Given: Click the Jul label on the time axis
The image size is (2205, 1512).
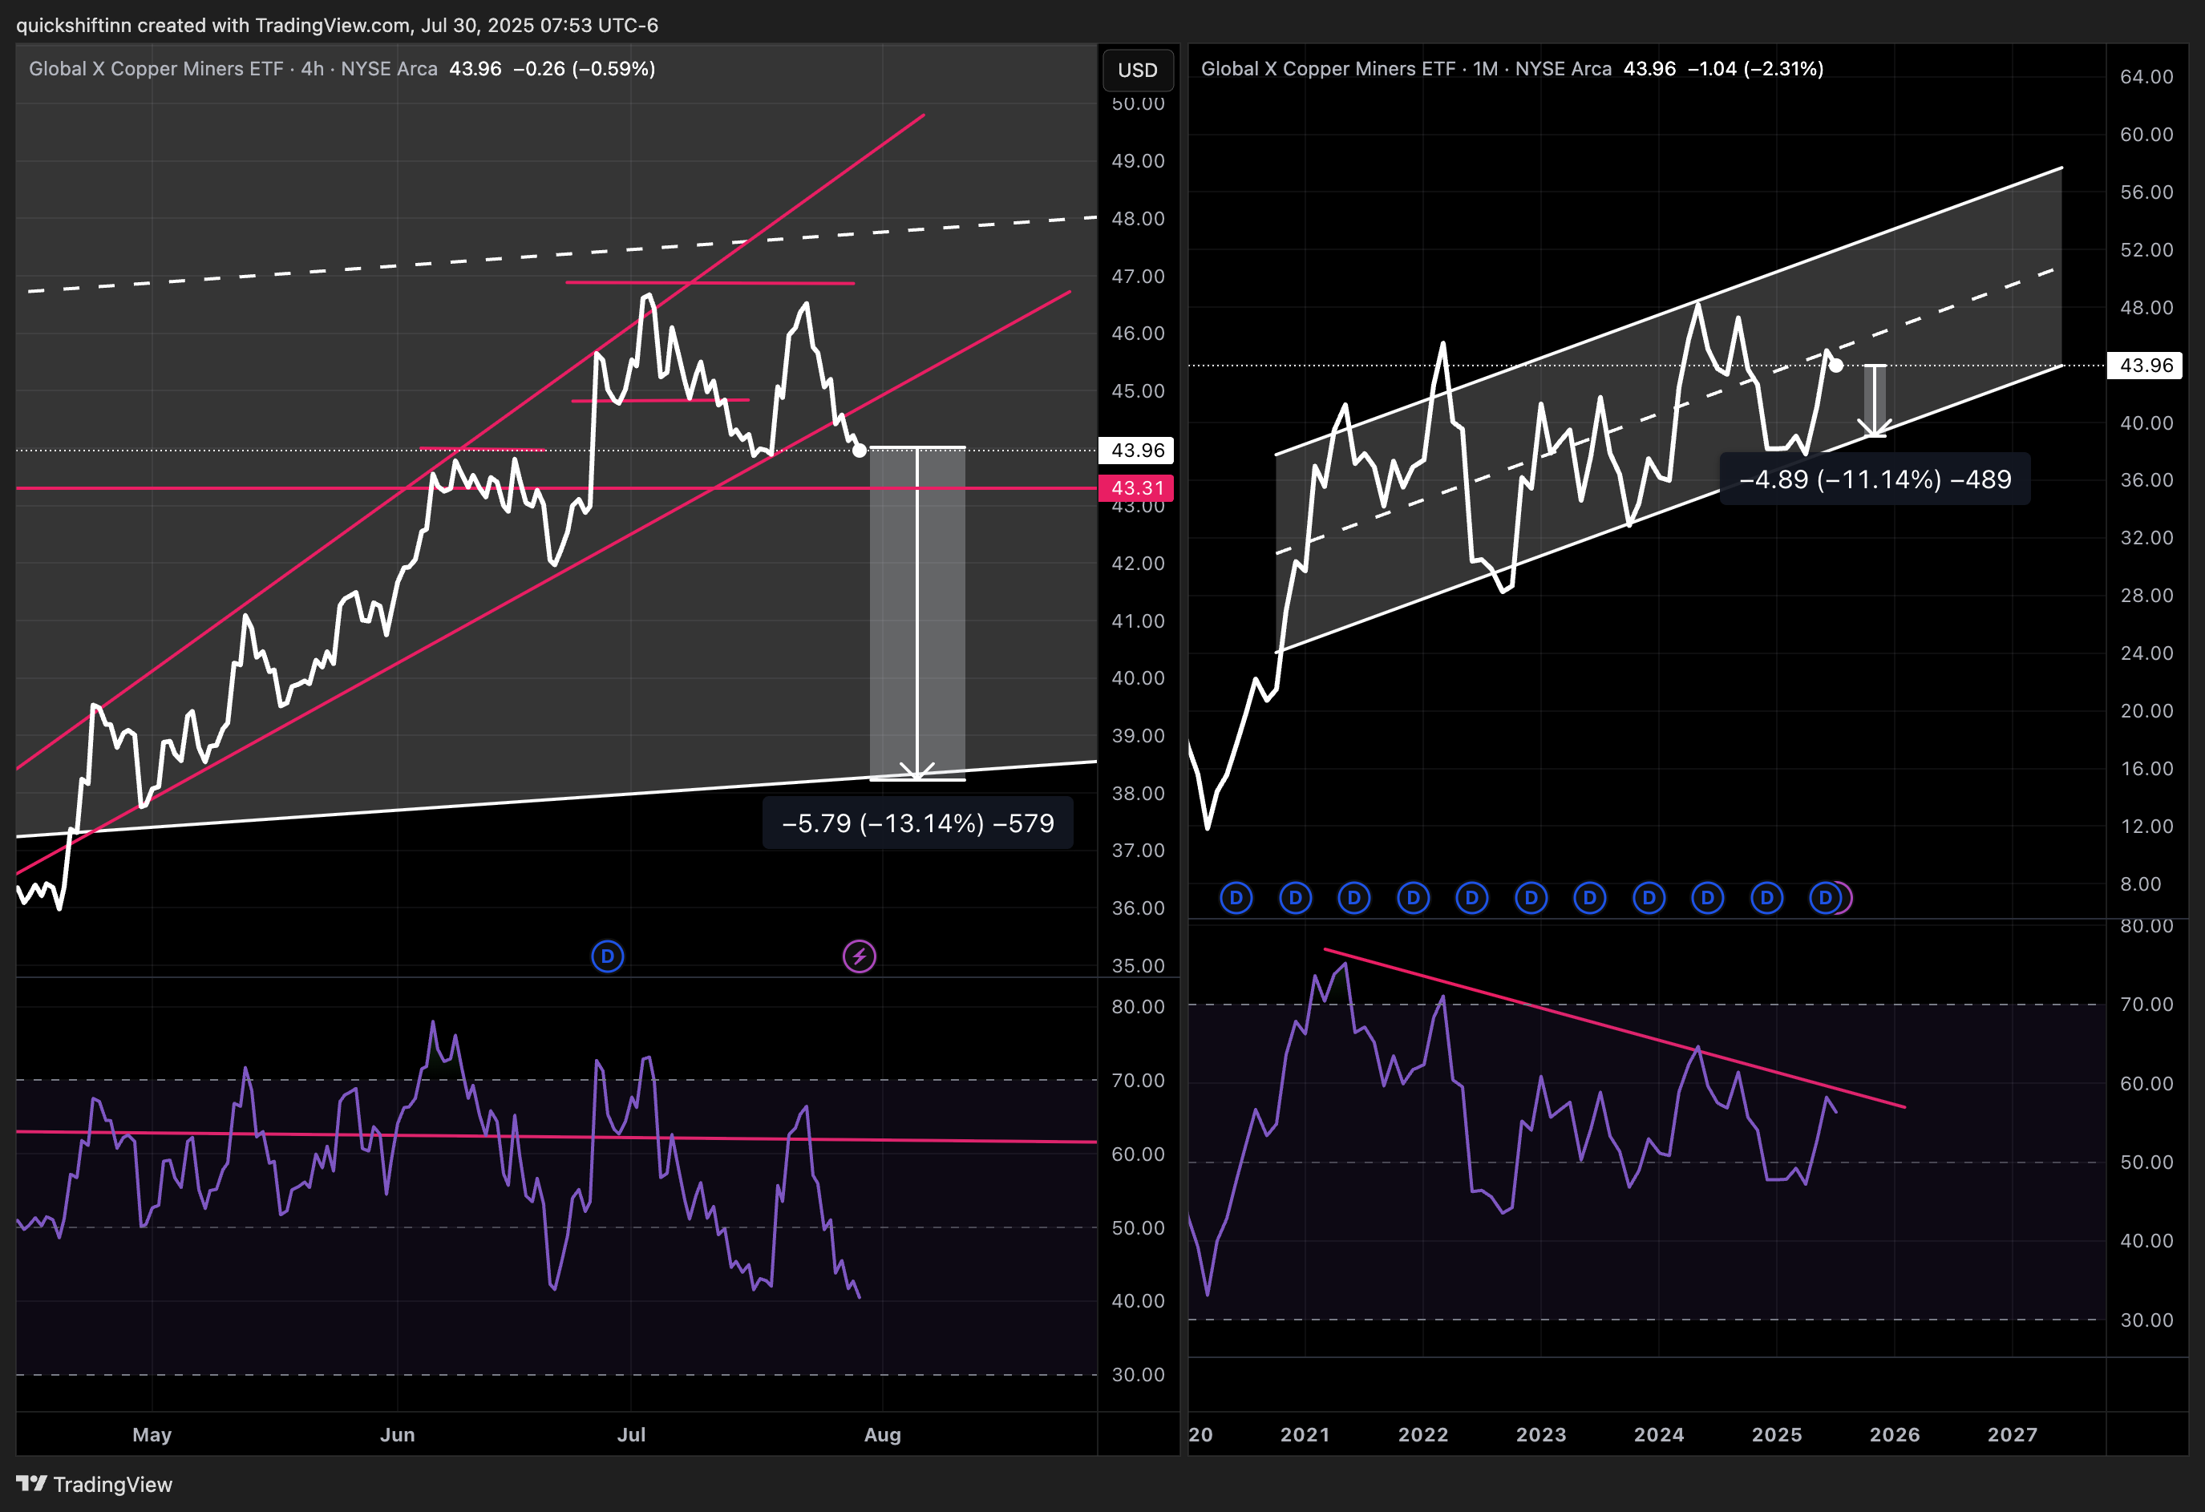Looking at the screenshot, I should 631,1434.
